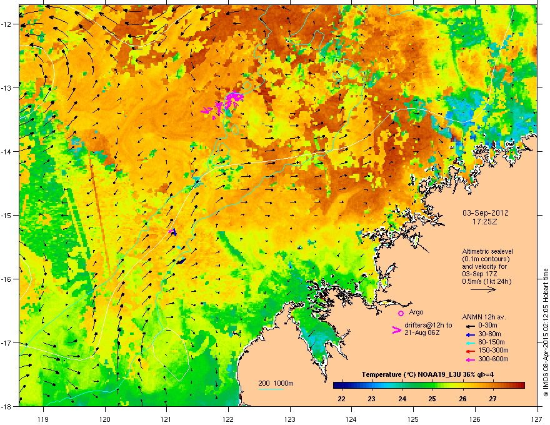Click the vertical IMOS copyright timestamp text
Screen dimensions: 550x425
(546, 332)
